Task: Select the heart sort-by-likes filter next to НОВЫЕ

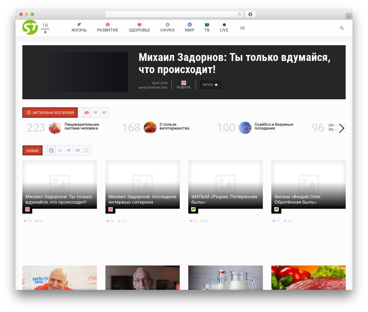Action: pyautogui.click(x=69, y=150)
